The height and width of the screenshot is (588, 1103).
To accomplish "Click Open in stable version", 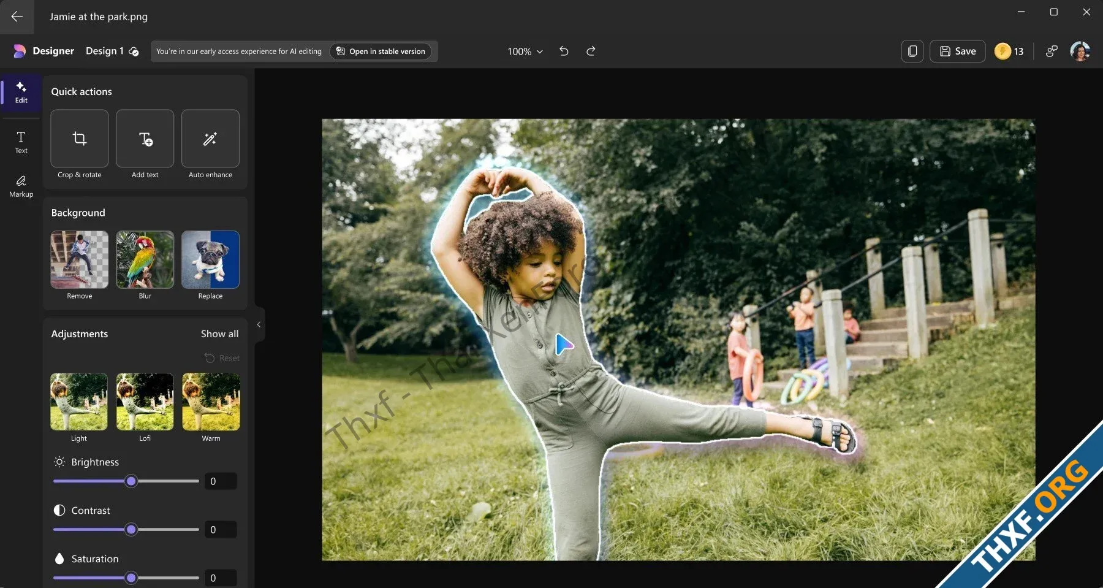I will [x=381, y=52].
